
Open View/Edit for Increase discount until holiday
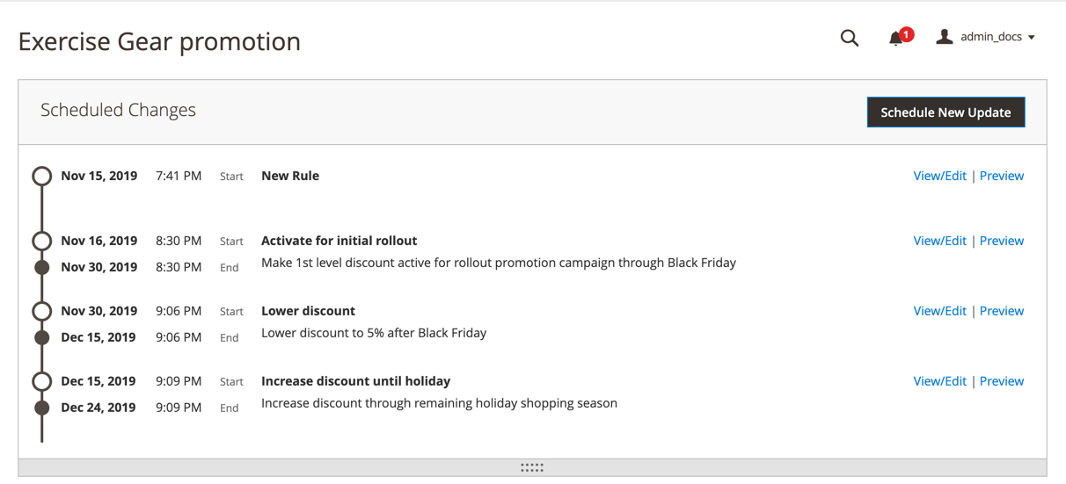[939, 381]
